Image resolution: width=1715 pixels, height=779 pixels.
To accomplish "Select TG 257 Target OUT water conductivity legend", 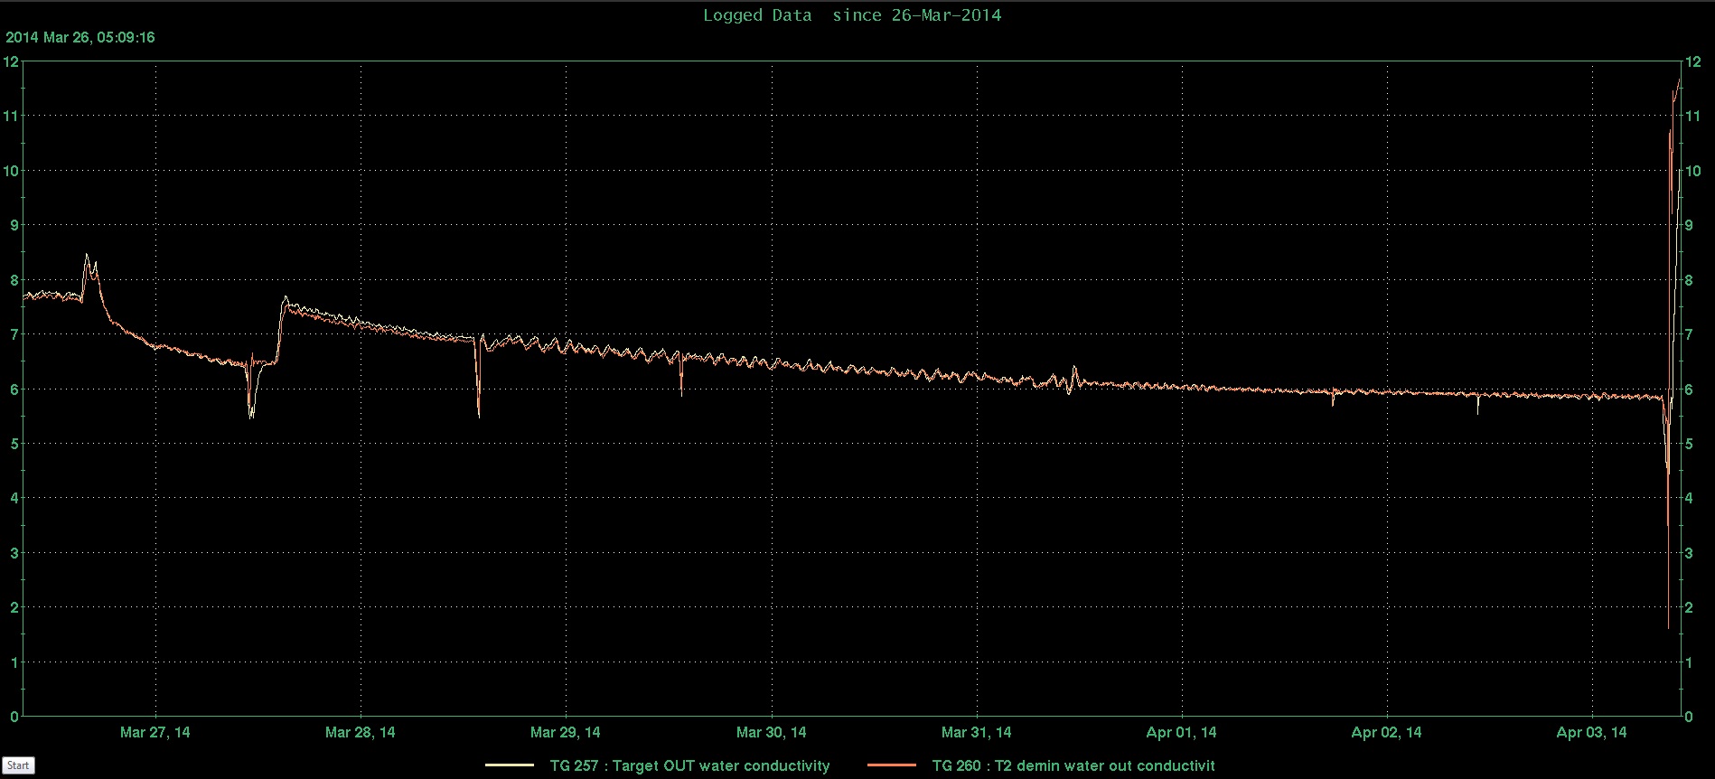I will [689, 765].
